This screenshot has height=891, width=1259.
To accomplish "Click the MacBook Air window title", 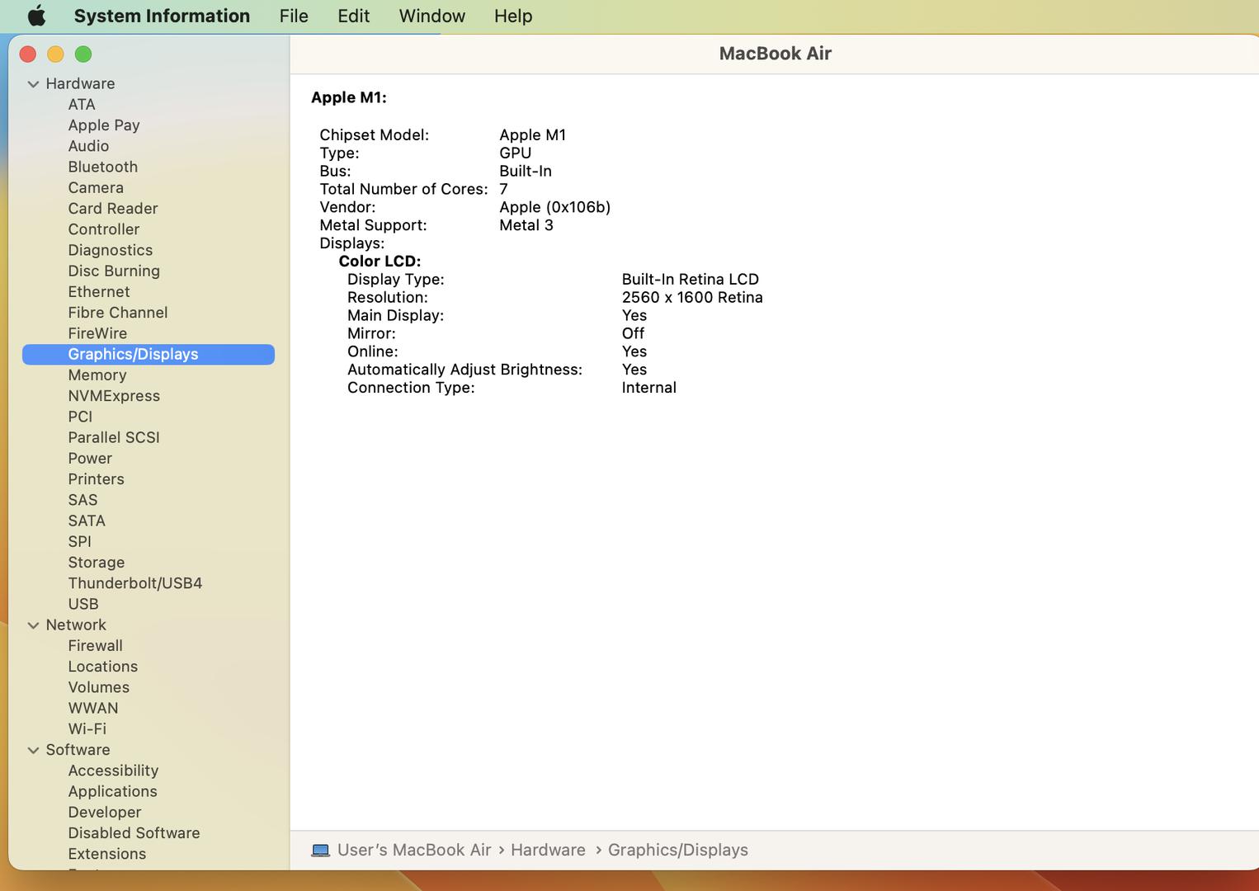I will 776,54.
